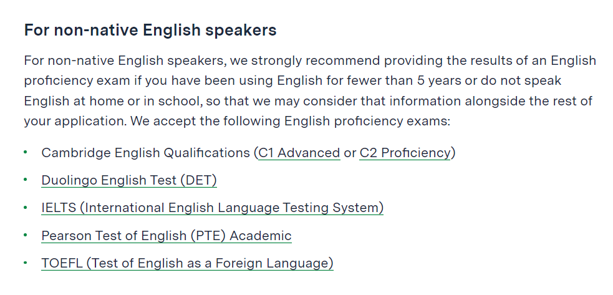
Task: Follow the Duolingo English Test (DET) link
Action: coord(129,180)
